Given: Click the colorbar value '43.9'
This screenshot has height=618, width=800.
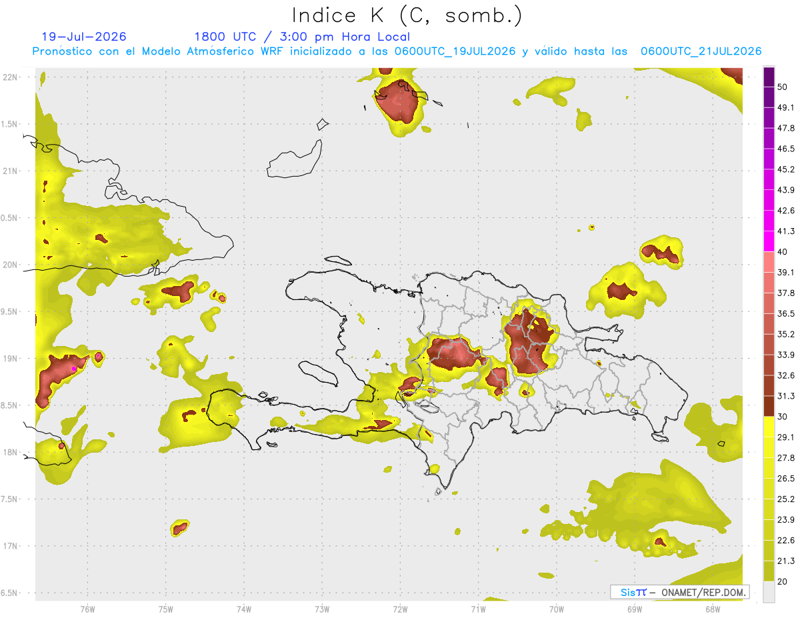Looking at the screenshot, I should (785, 190).
